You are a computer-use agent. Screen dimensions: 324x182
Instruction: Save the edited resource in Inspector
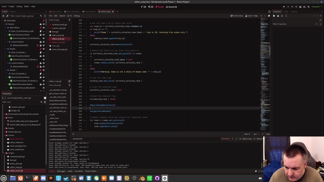tap(282, 16)
